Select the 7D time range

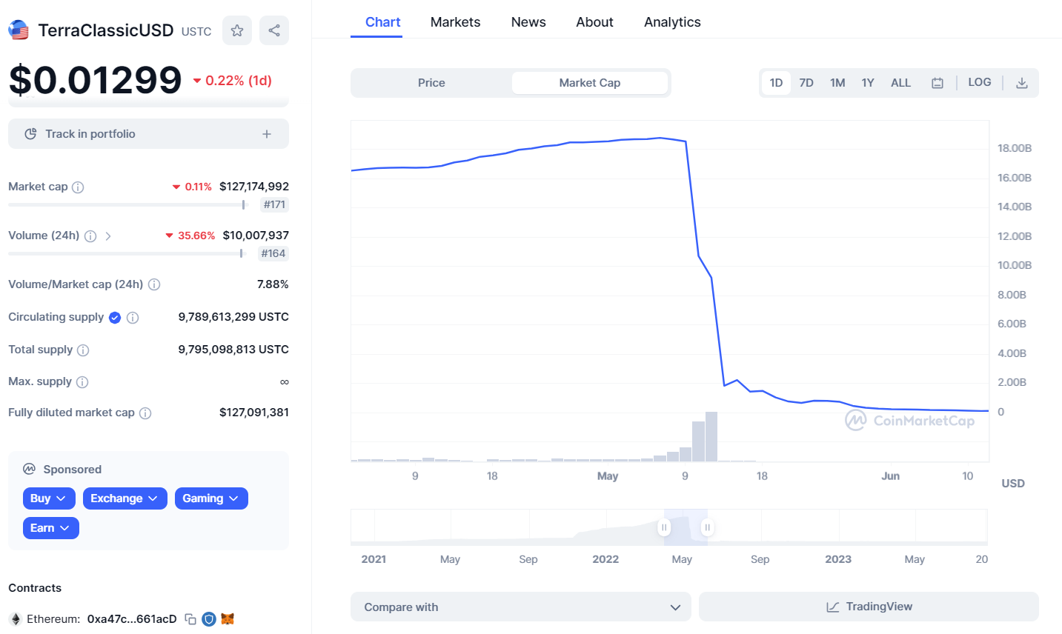pos(806,83)
